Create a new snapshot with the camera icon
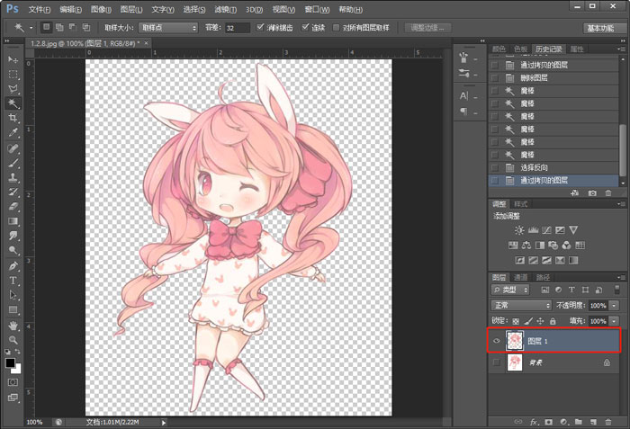The height and width of the screenshot is (429, 630). click(592, 192)
